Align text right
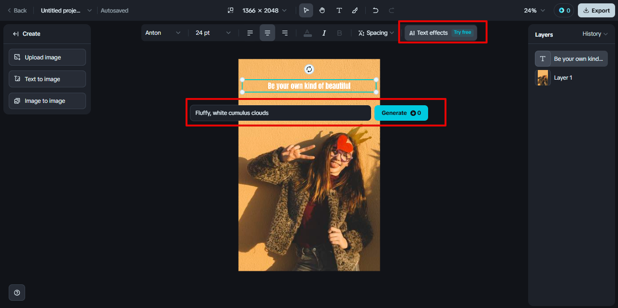618x308 pixels. pyautogui.click(x=285, y=33)
